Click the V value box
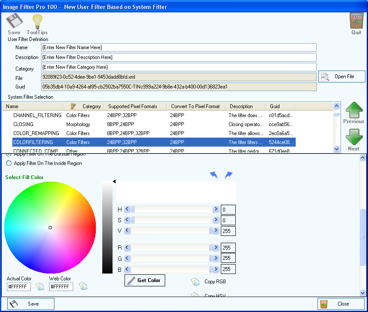This screenshot has width=368, height=312. click(228, 231)
